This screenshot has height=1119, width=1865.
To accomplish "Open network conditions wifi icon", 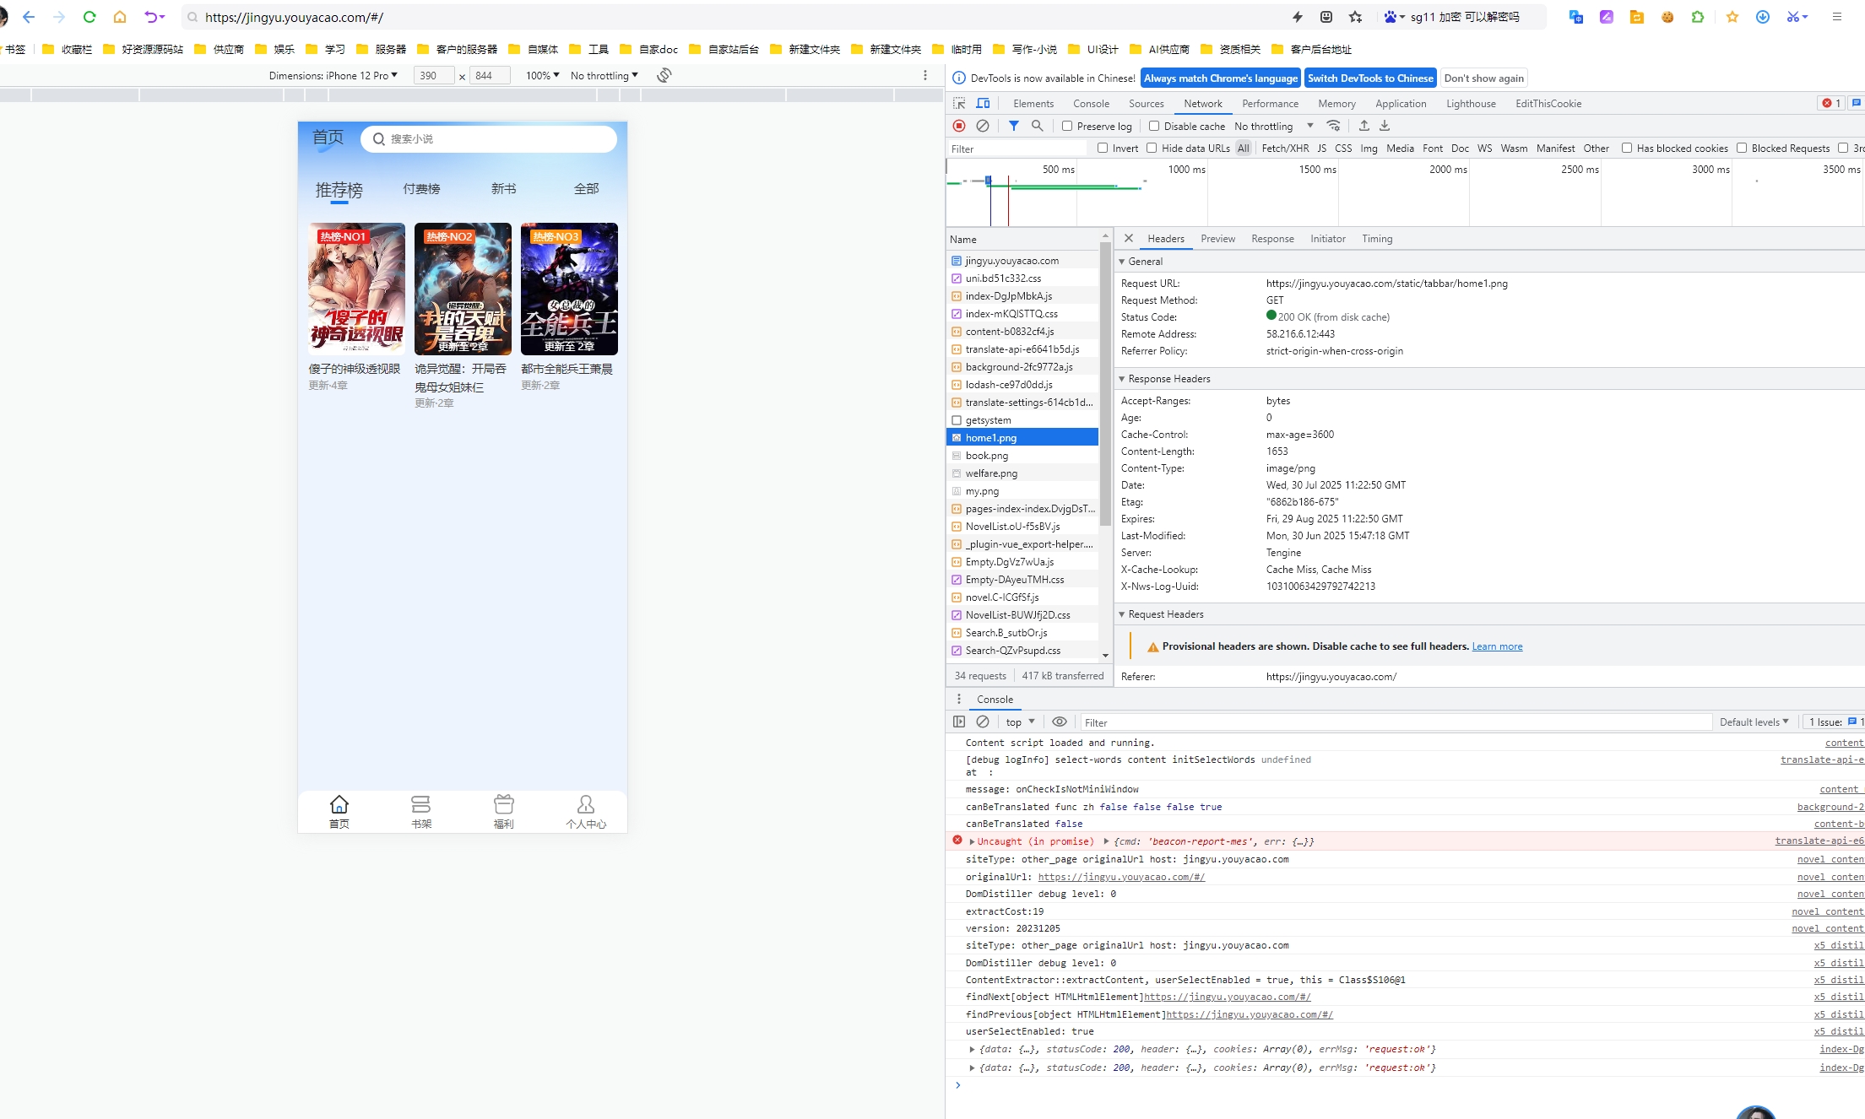I will pyautogui.click(x=1334, y=126).
